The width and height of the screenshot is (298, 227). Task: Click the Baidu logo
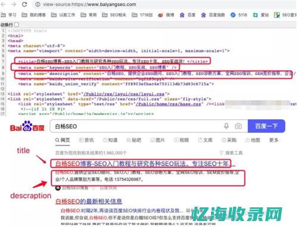point(27,126)
